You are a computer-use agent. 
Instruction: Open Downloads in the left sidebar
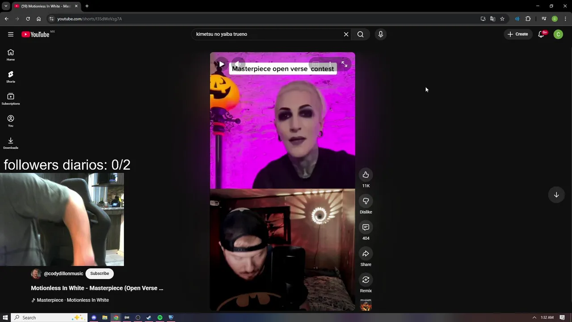point(11,143)
